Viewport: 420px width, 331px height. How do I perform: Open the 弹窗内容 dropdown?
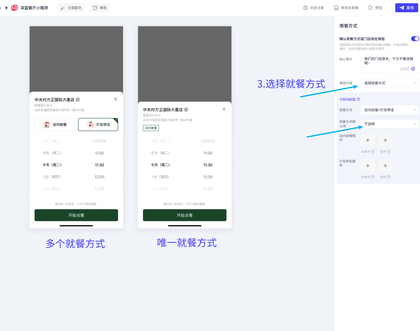[390, 83]
